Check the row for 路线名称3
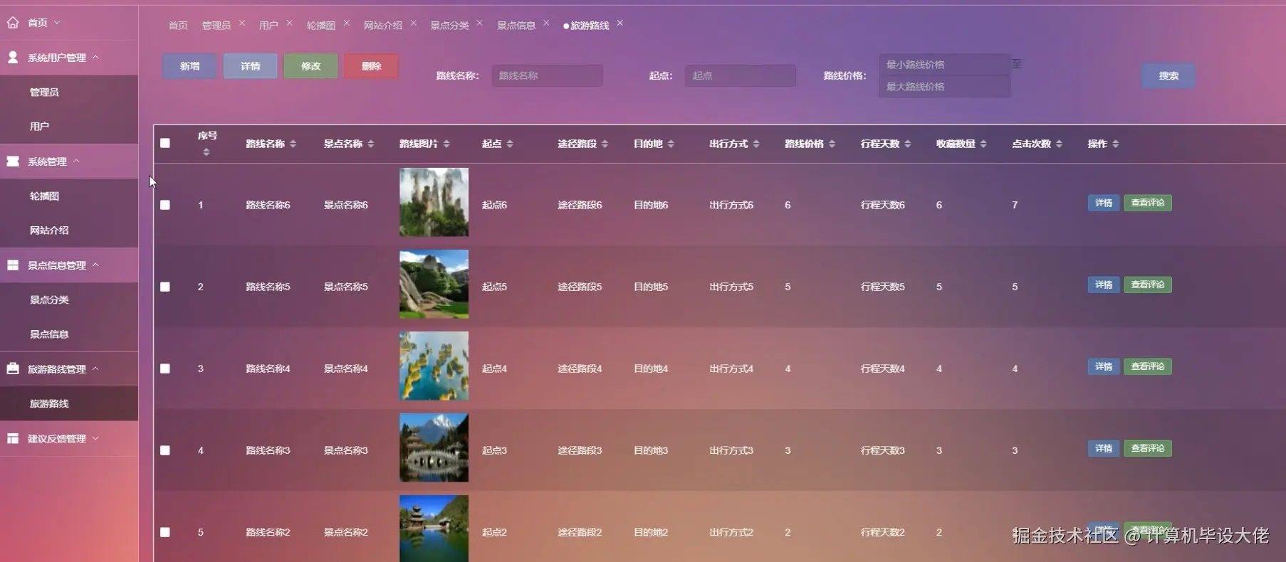 point(165,450)
